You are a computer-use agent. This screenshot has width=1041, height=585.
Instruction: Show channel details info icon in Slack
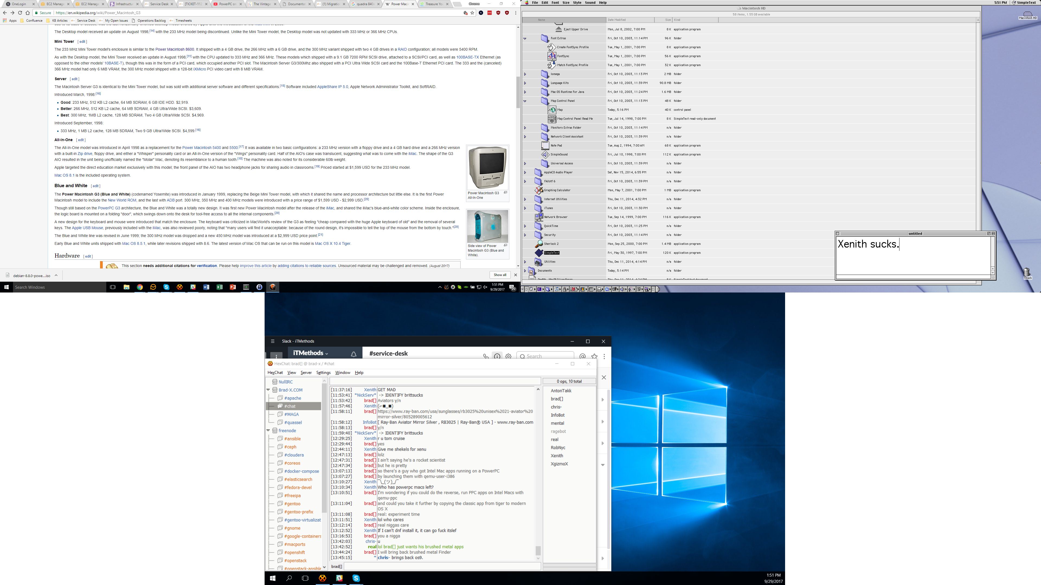pyautogui.click(x=497, y=356)
